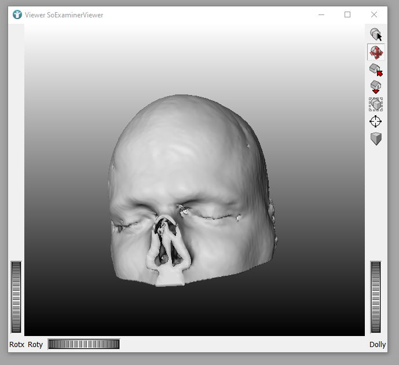Toggle the perspective camera cube icon
Viewport: 399px width, 365px height.
[376, 138]
